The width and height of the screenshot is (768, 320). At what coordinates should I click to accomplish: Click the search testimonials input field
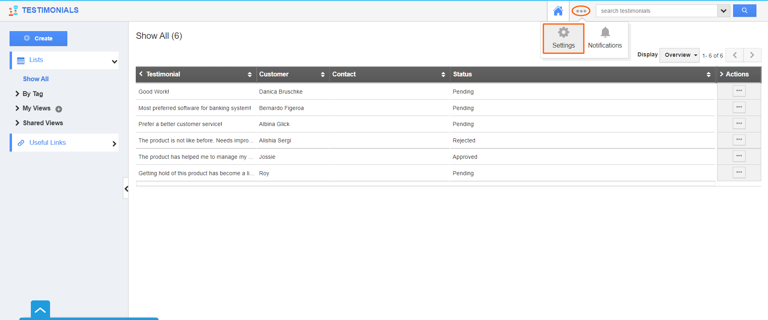pyautogui.click(x=657, y=11)
